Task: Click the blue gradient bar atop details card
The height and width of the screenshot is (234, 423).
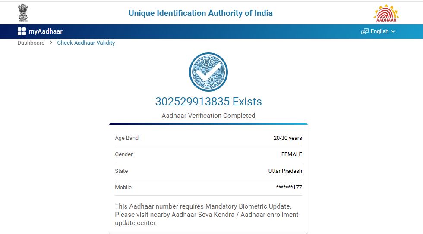Action: point(208,124)
